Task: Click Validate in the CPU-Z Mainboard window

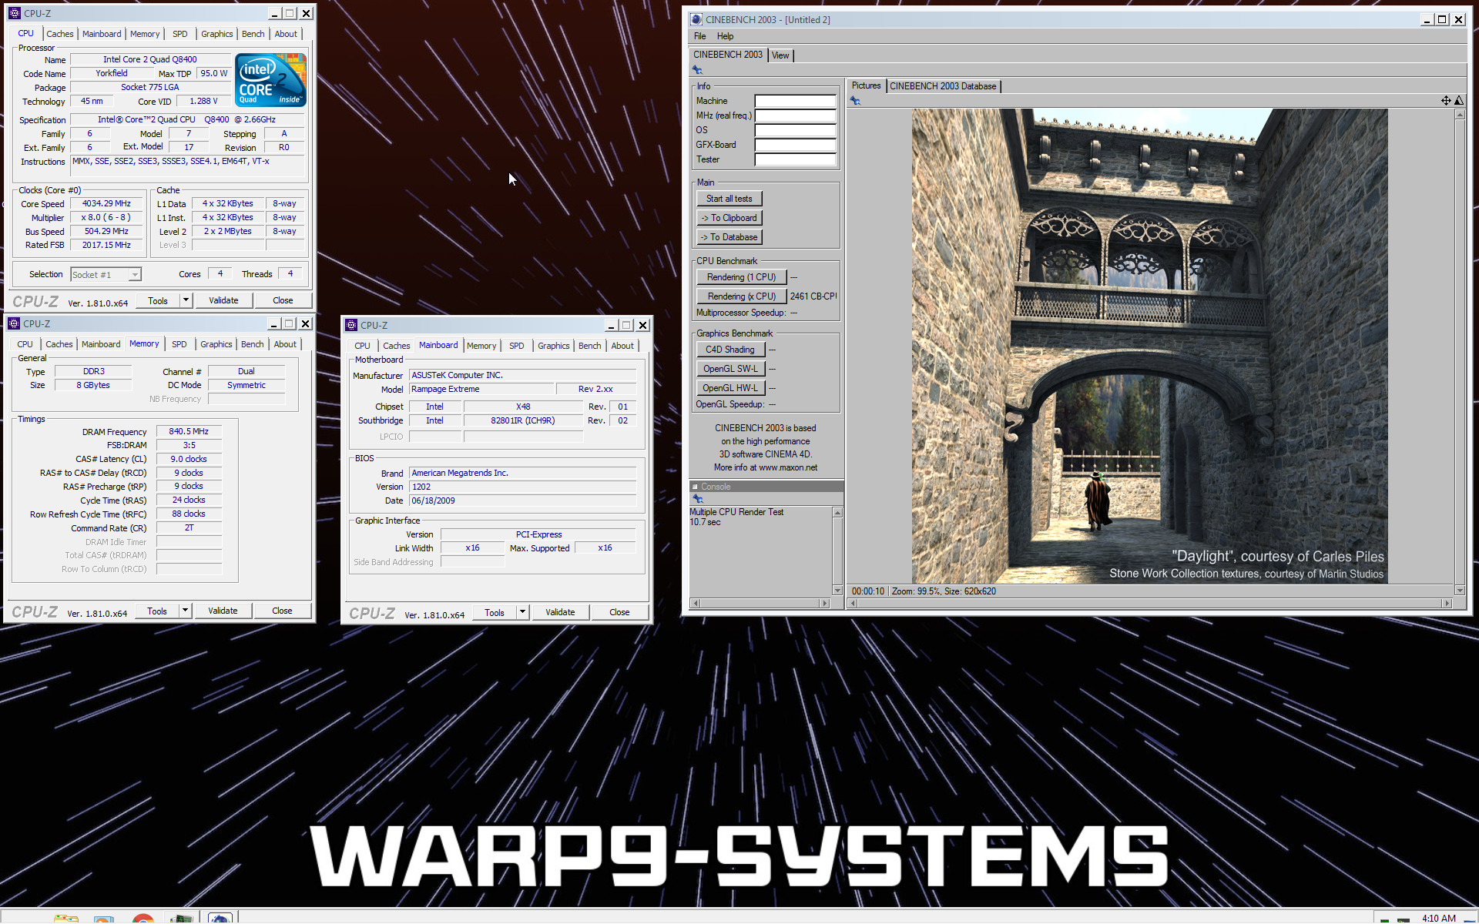Action: click(560, 612)
